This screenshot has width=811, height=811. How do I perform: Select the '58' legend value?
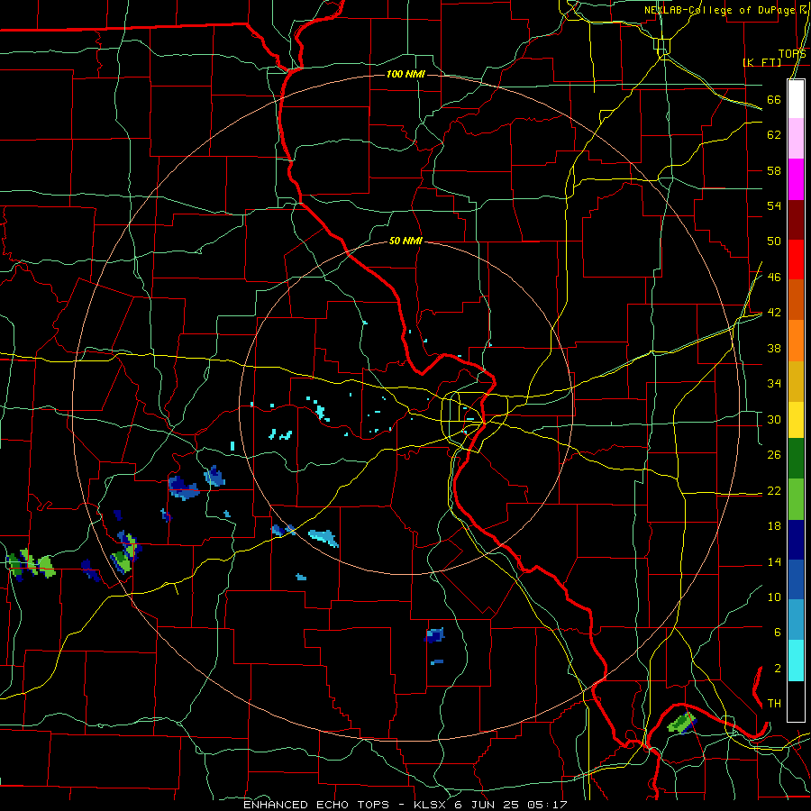coord(774,170)
